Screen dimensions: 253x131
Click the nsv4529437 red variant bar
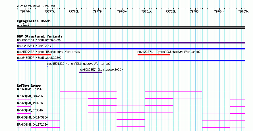click(34, 55)
